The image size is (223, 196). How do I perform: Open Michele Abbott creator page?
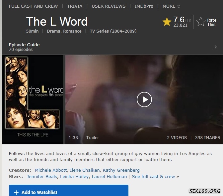click(x=51, y=170)
